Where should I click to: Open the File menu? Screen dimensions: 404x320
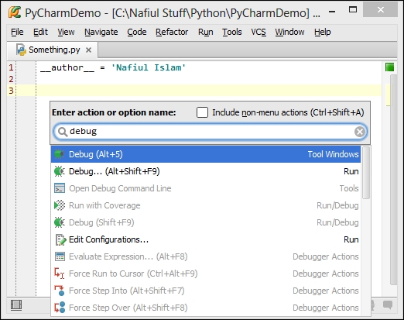[x=17, y=32]
